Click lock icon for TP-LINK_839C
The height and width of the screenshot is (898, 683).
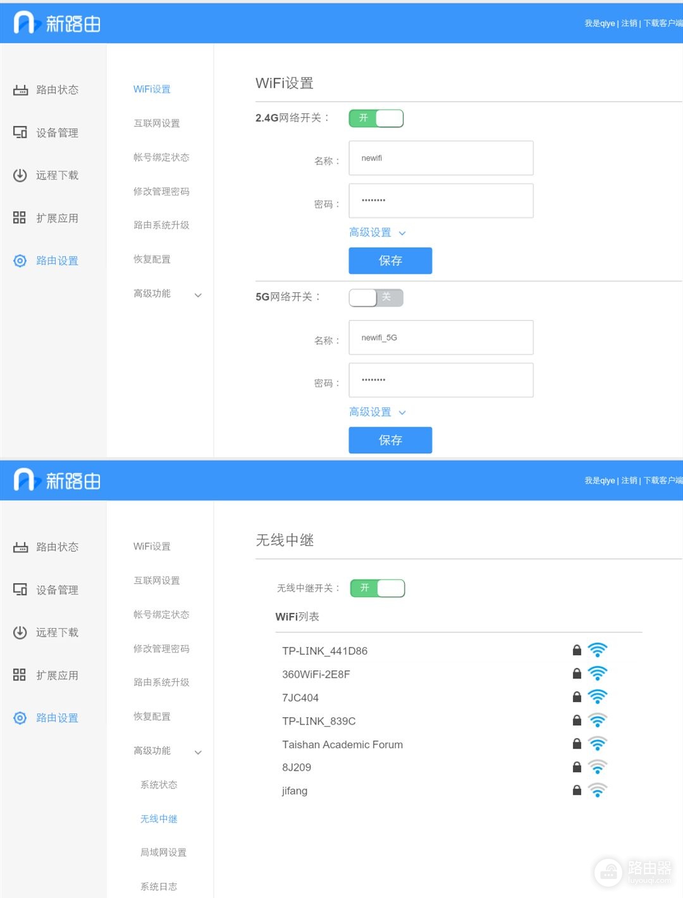tap(577, 720)
